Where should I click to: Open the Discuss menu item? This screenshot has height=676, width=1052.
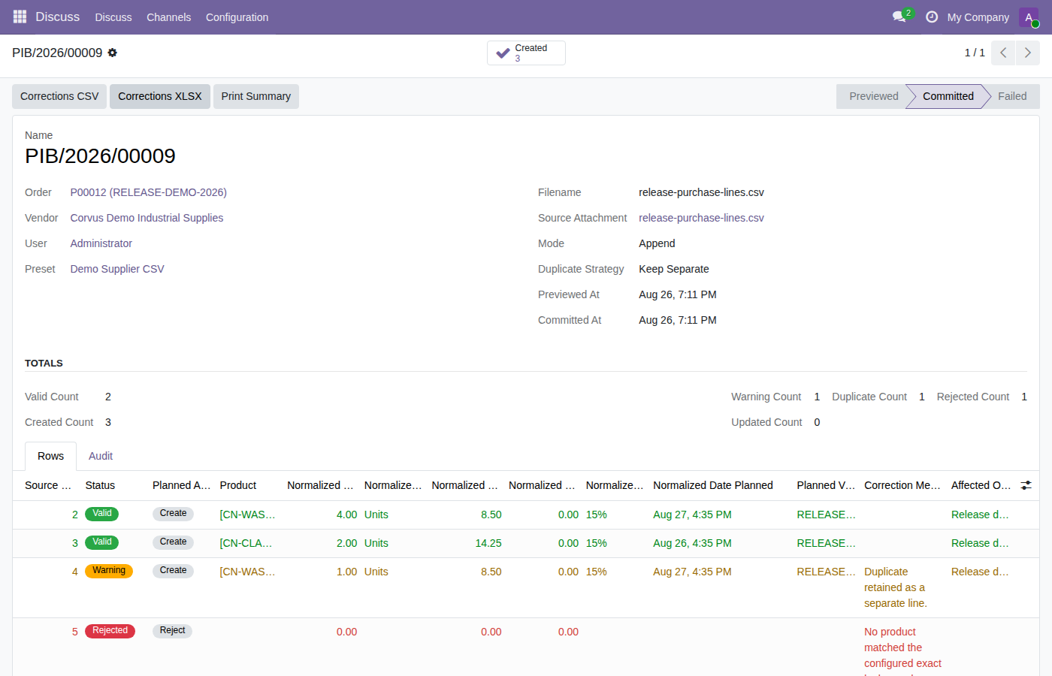click(x=113, y=17)
